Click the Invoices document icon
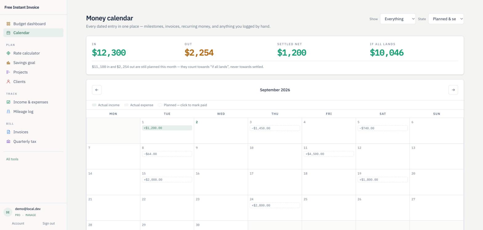 tap(8, 132)
